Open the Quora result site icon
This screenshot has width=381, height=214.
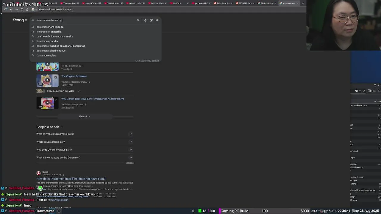38,173
